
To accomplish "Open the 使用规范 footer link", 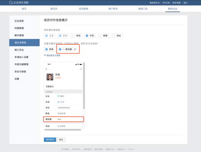I will point(87,149).
